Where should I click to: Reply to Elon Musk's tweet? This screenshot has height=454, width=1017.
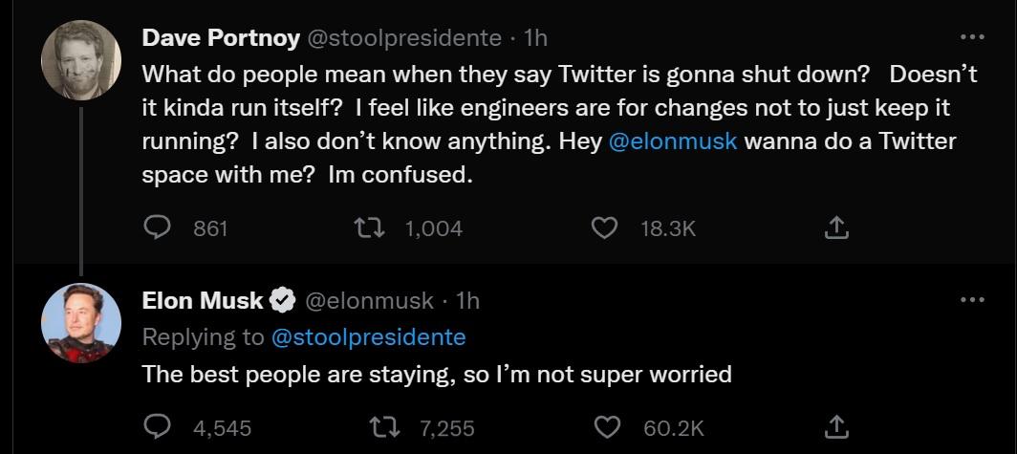coord(157,427)
